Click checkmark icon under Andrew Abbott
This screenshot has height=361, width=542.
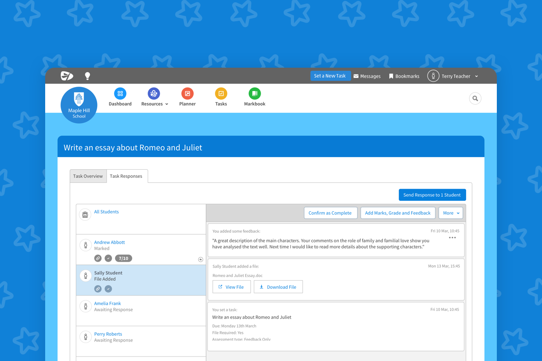[x=108, y=258]
